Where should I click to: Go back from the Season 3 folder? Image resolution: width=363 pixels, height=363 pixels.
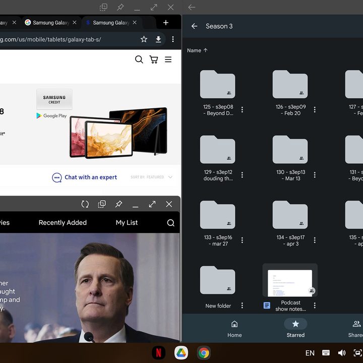[195, 26]
